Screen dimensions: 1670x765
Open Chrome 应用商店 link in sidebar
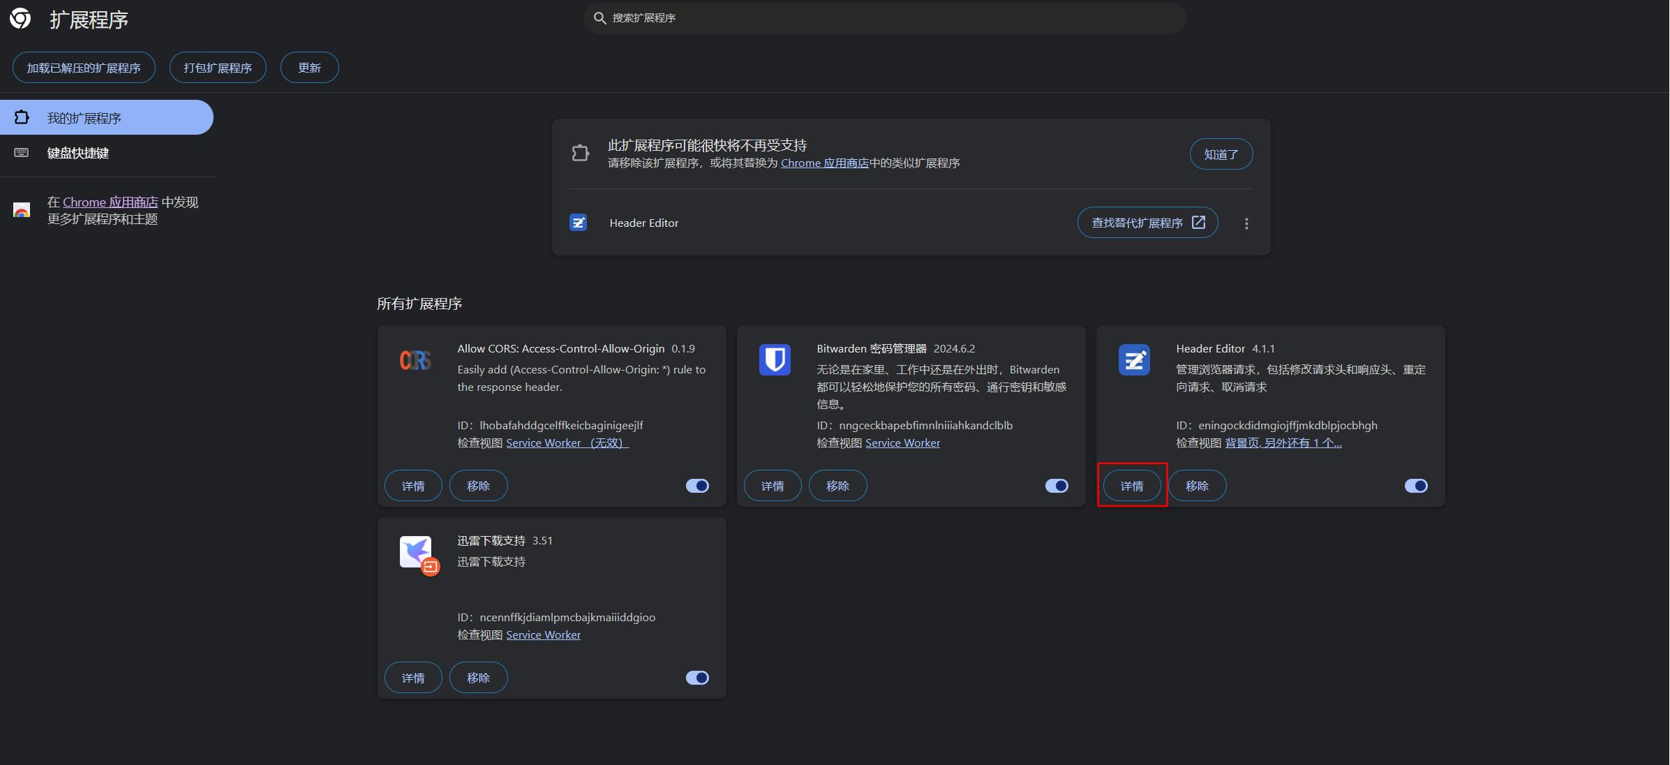point(110,202)
